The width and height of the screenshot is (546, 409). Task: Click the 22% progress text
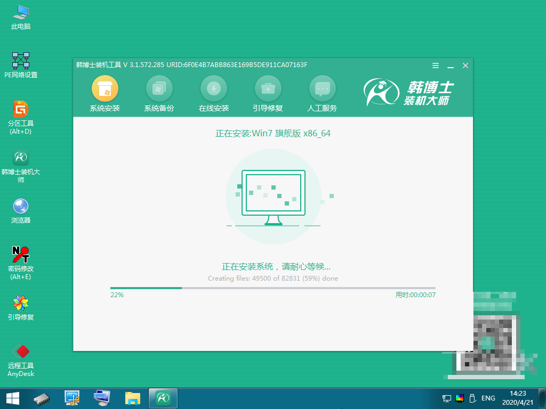pyautogui.click(x=117, y=295)
